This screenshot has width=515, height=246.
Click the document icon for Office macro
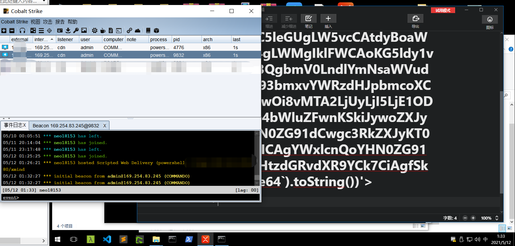pos(111,30)
